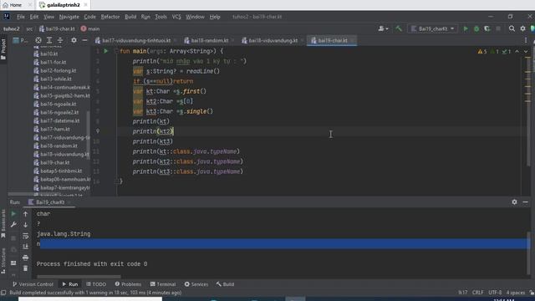This screenshot has height=301, width=535.
Task: Open IDE settings gear in top toolbar
Action: [522, 28]
